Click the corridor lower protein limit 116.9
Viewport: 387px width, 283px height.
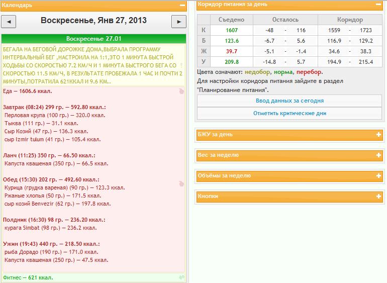(x=334, y=41)
